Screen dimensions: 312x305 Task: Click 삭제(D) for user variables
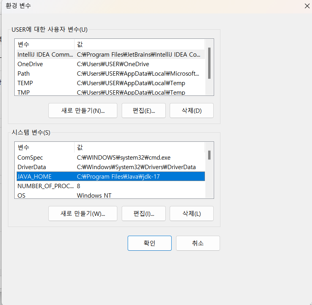191,111
